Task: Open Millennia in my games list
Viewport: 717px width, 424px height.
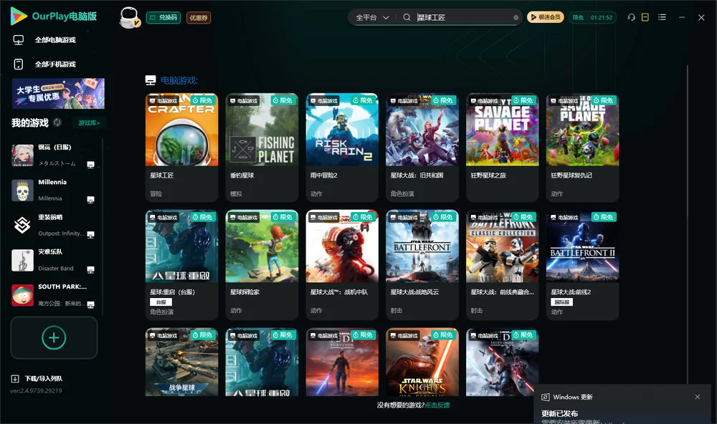Action: click(53, 190)
